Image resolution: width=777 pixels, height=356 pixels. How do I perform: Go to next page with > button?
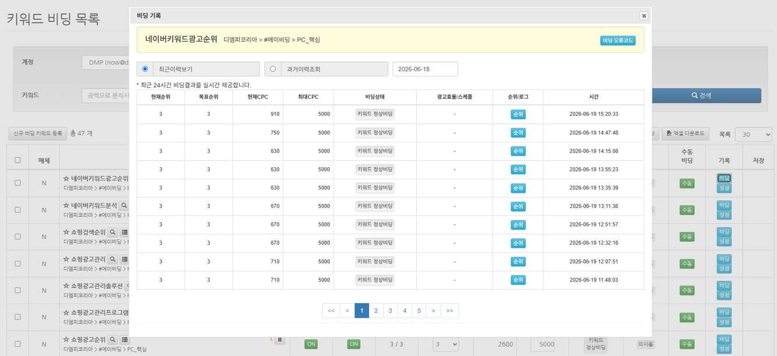433,311
